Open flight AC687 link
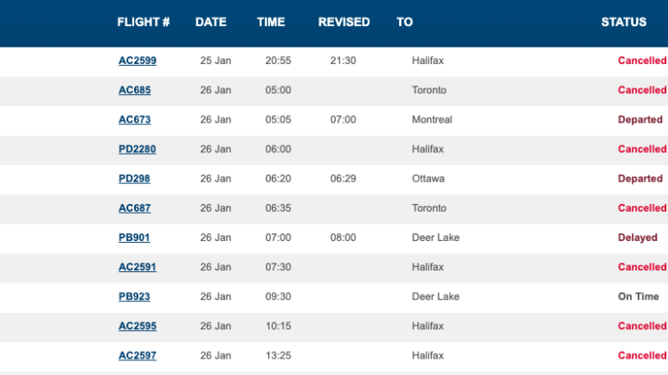Image resolution: width=668 pixels, height=375 pixels. [x=134, y=208]
